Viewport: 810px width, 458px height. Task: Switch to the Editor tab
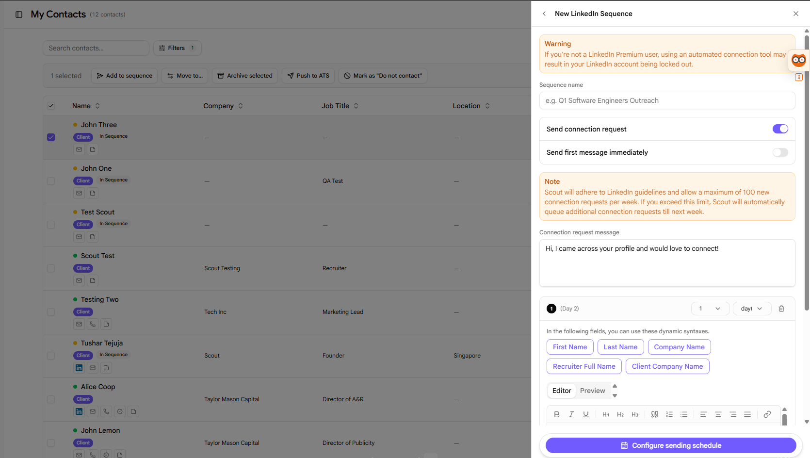[562, 391]
